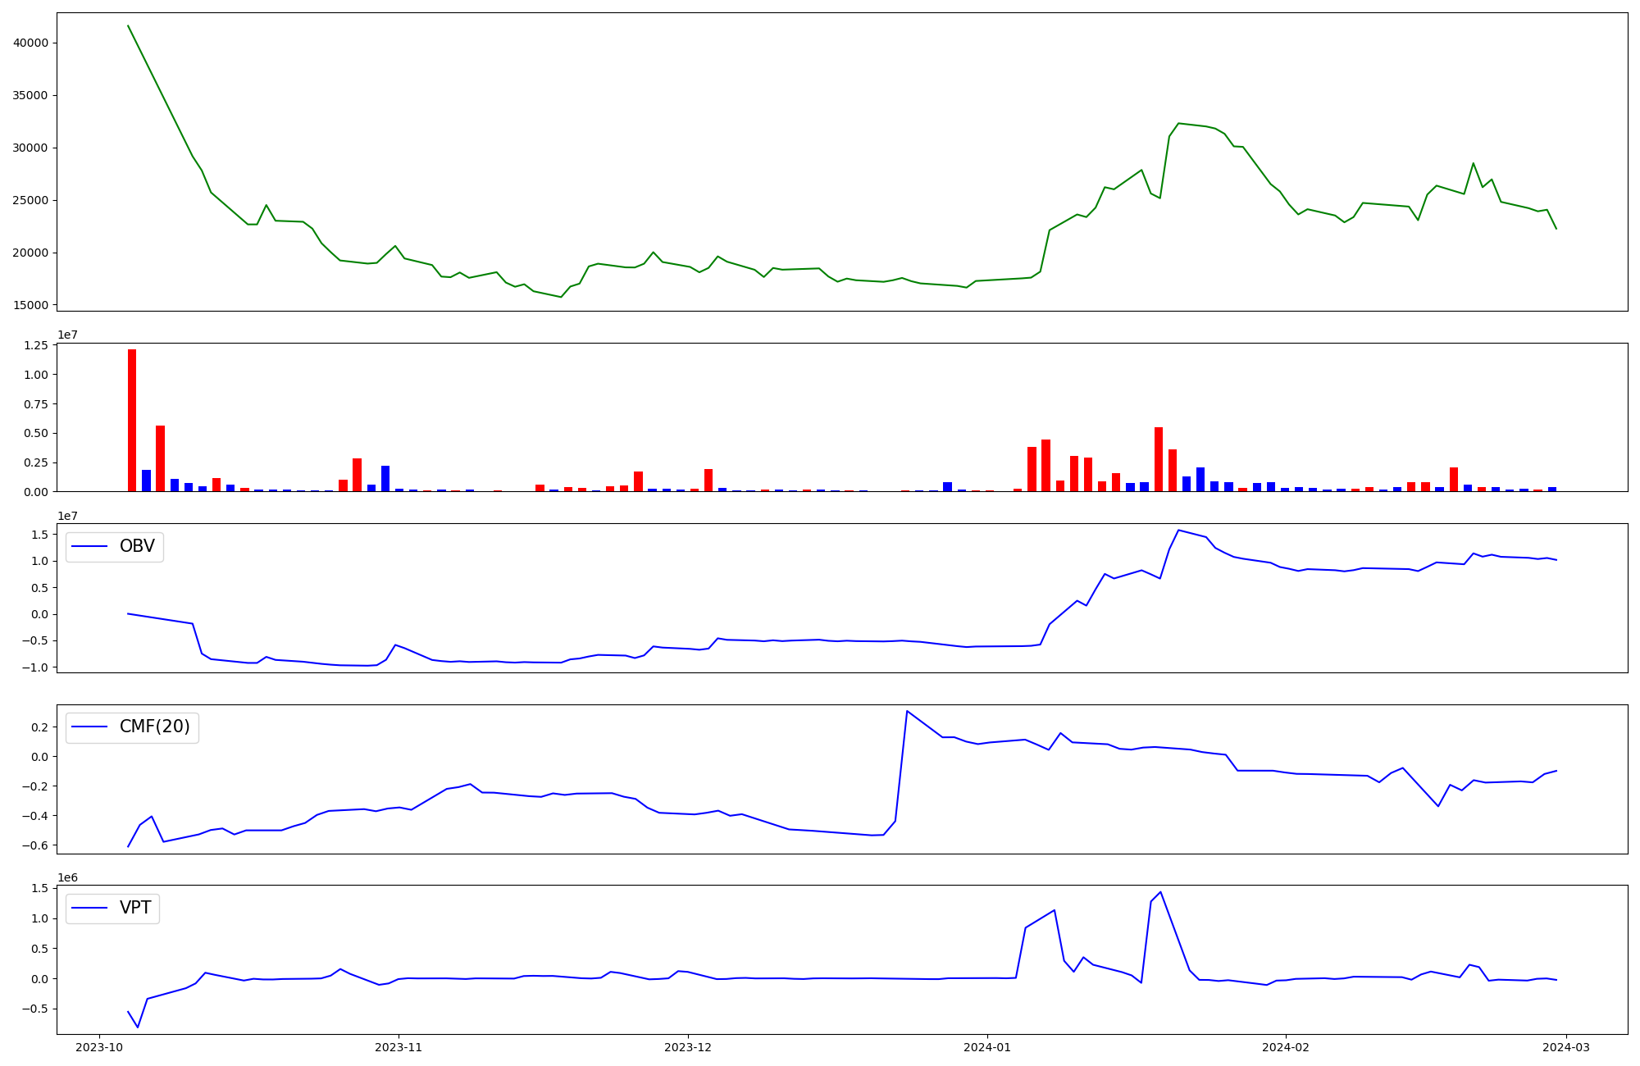This screenshot has height=1066, width=1640.
Task: Click the 2024-03 date tick label
Action: click(1566, 1047)
